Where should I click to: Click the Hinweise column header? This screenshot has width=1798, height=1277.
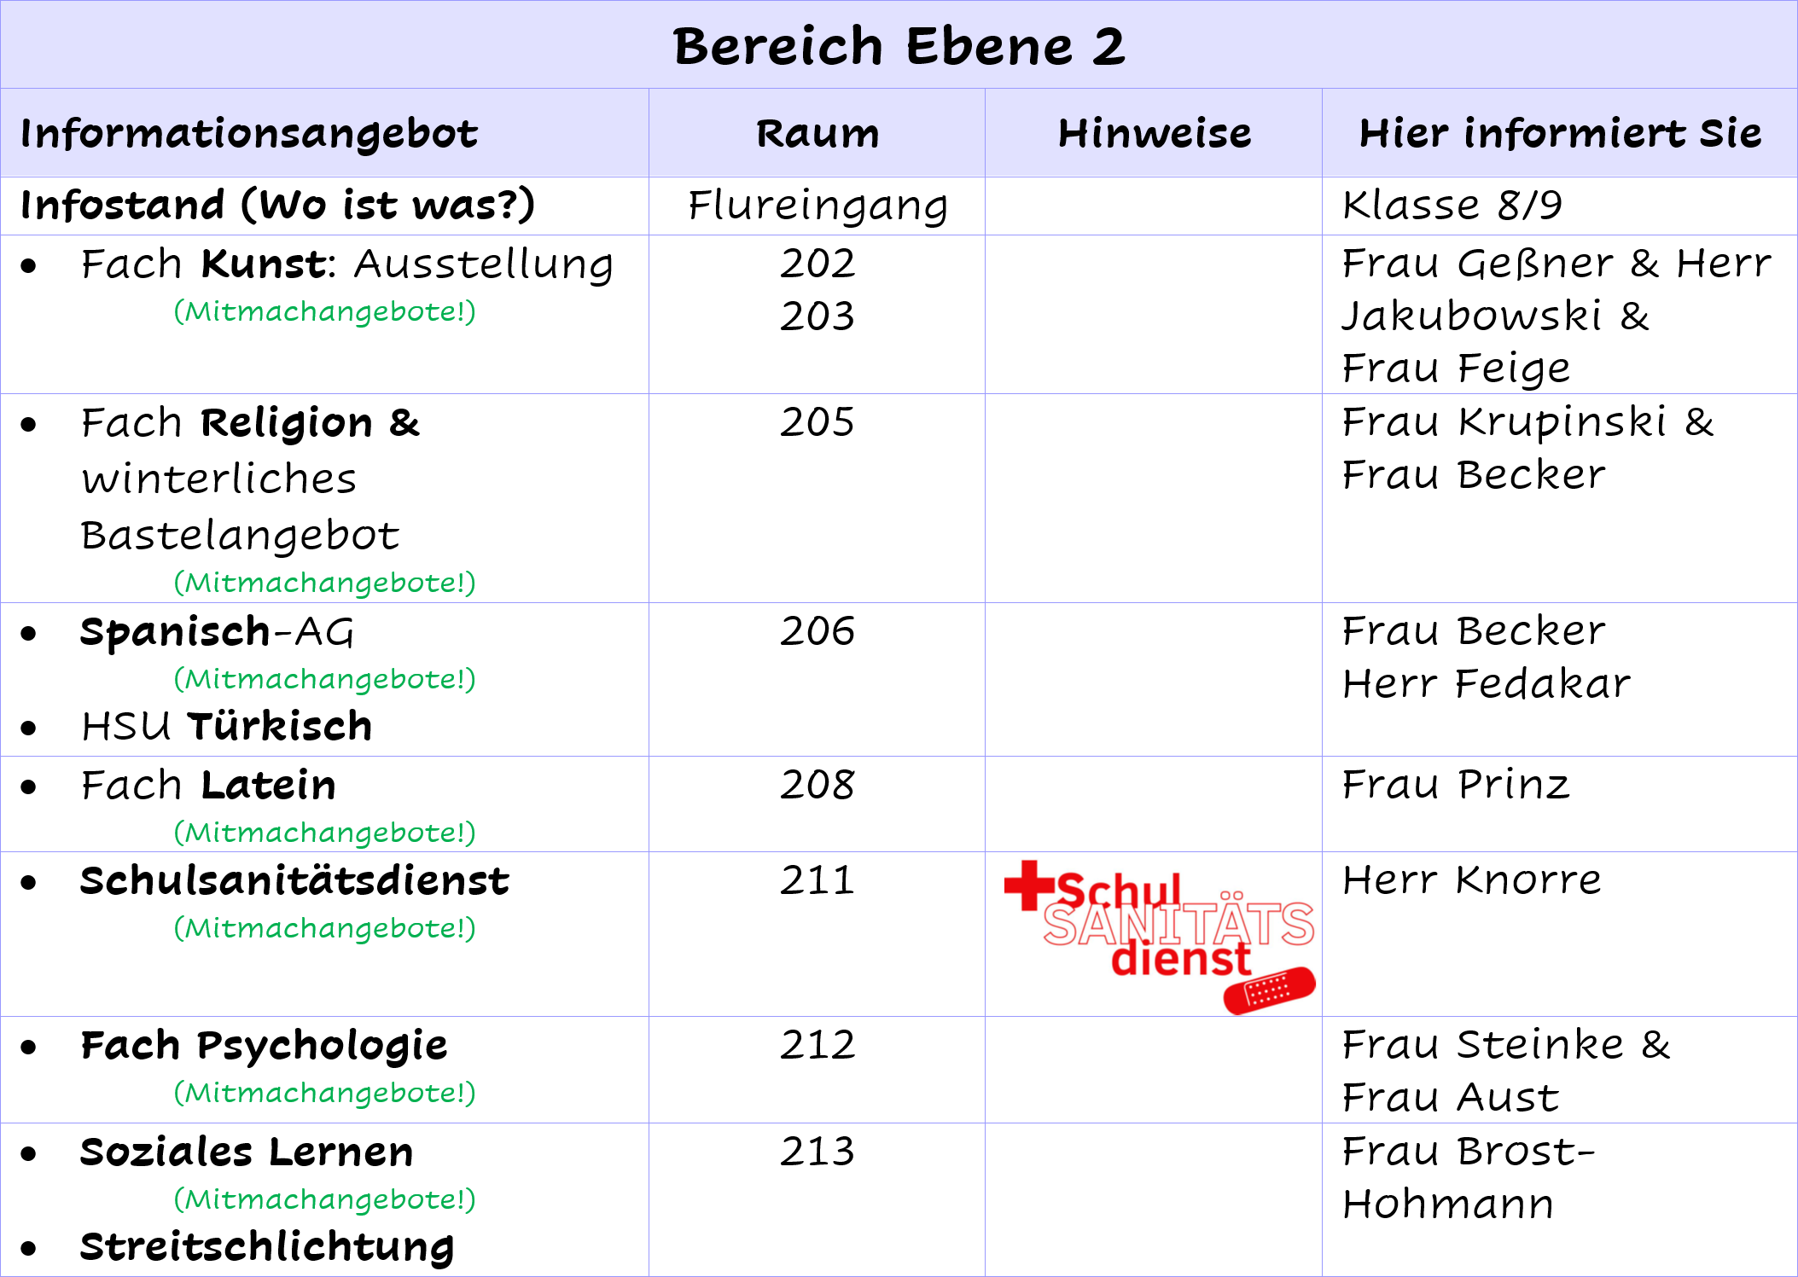tap(1154, 133)
